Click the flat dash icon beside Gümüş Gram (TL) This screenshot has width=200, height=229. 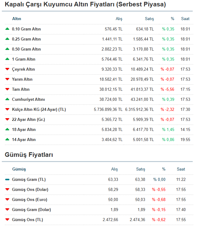click(7, 180)
